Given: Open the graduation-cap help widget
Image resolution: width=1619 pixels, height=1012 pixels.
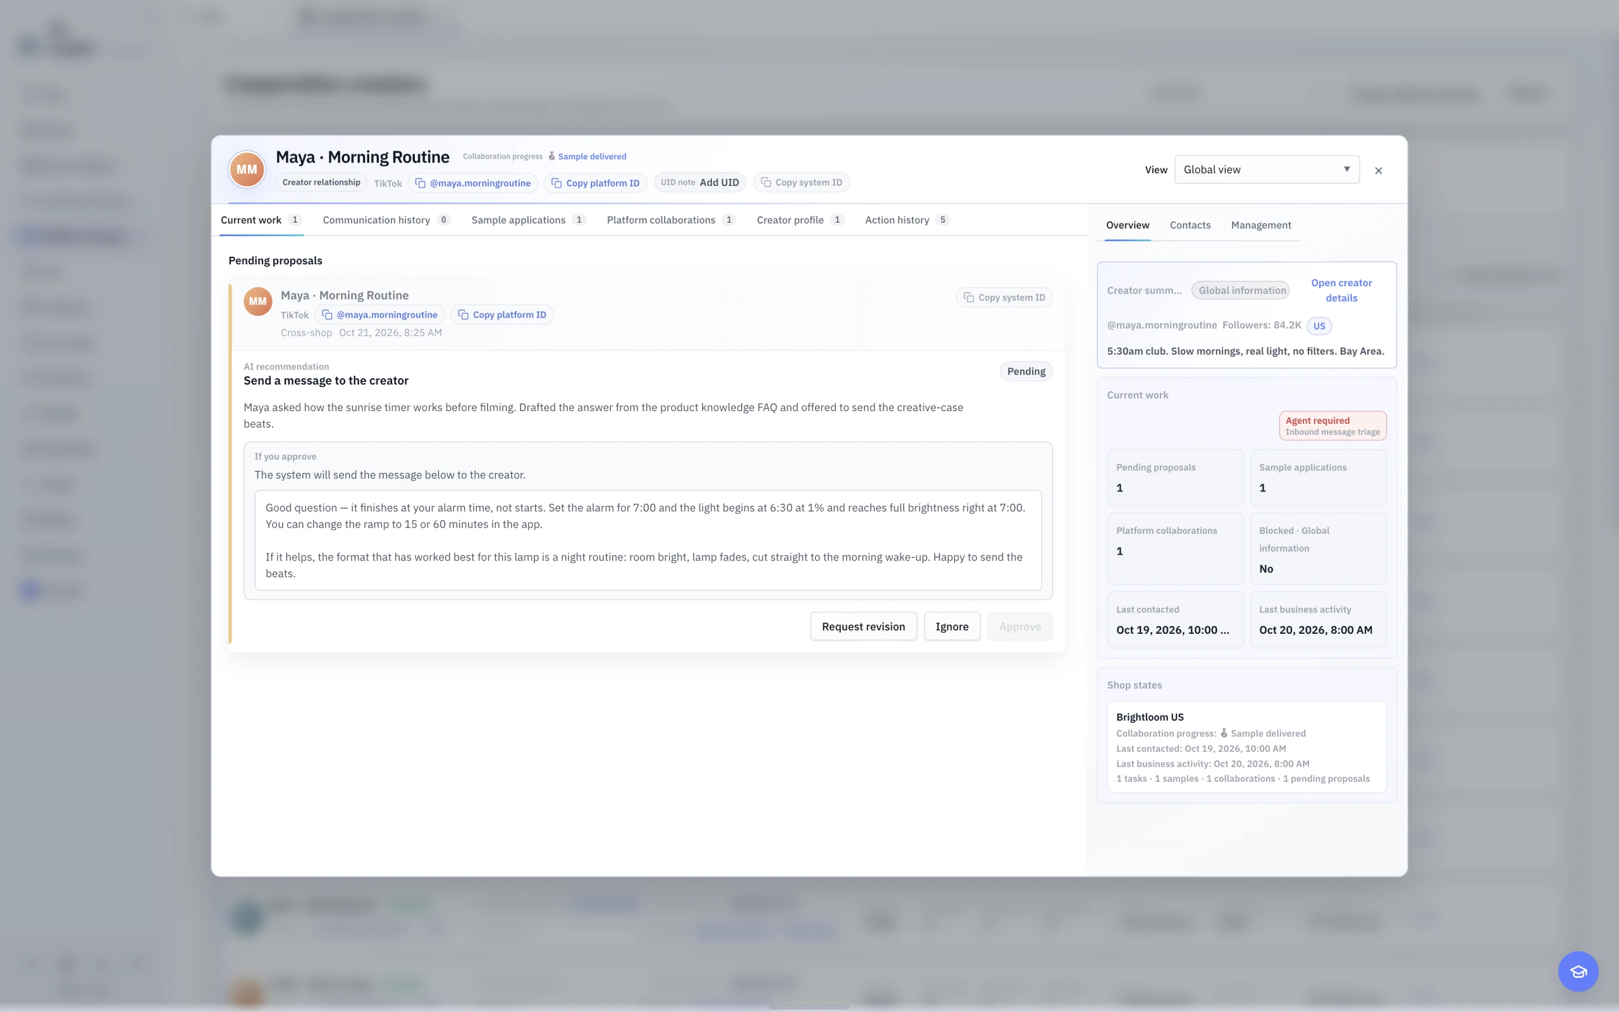Looking at the screenshot, I should (1577, 971).
